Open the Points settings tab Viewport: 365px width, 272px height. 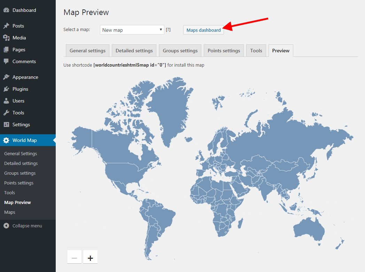tap(224, 50)
